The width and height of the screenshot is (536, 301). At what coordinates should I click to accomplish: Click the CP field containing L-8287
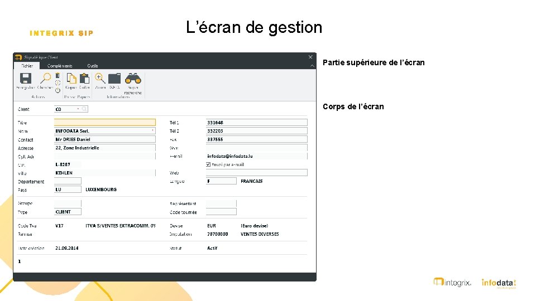(x=68, y=164)
